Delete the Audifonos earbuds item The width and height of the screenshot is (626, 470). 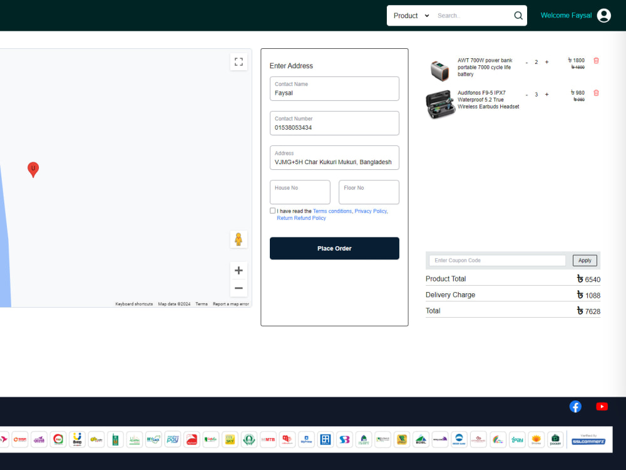coord(596,93)
